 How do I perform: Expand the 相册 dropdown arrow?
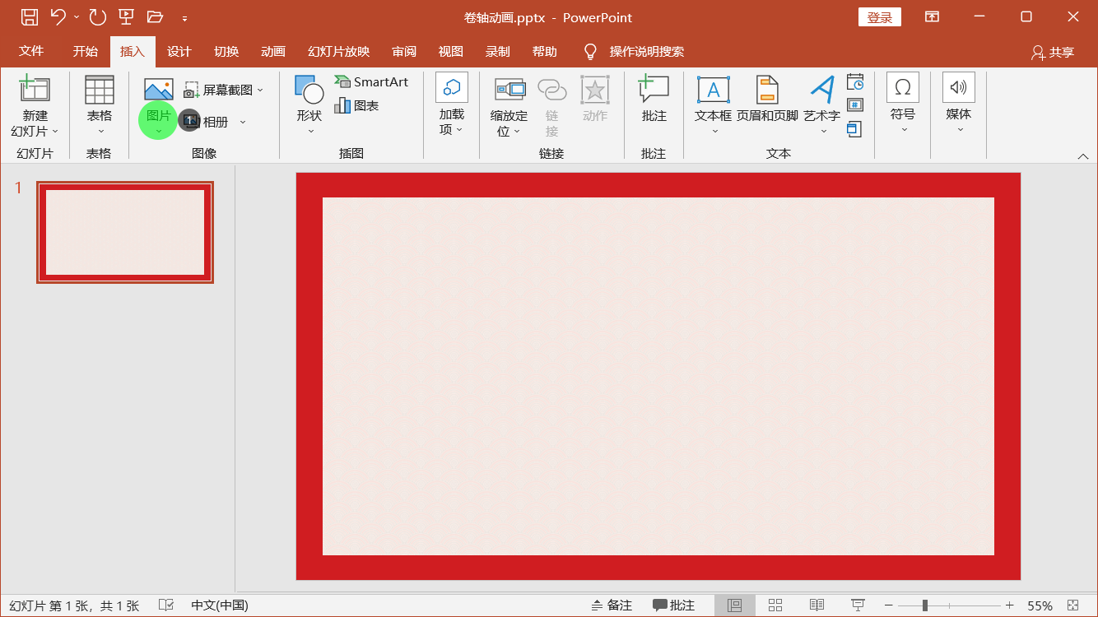(243, 122)
